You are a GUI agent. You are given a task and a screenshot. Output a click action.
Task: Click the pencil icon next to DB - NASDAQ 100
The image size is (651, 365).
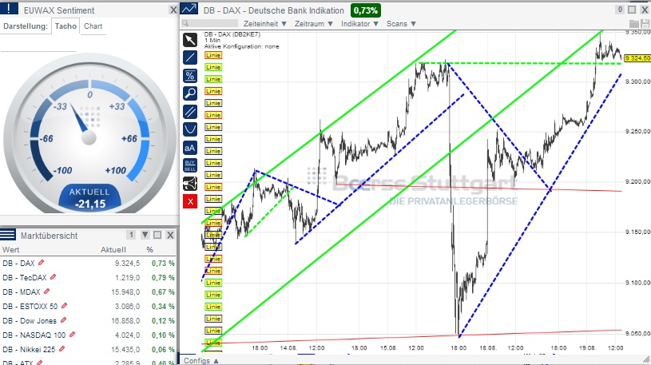coord(72,335)
